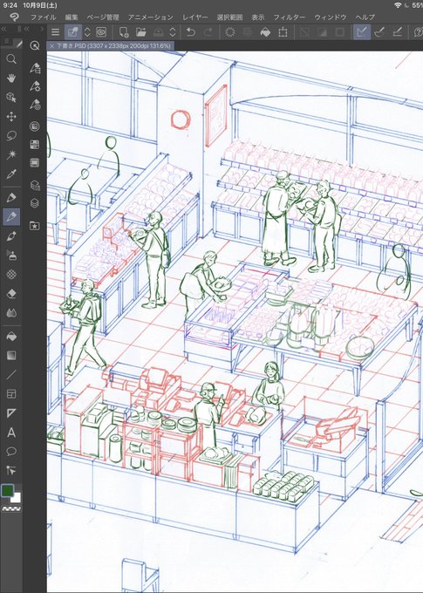Image resolution: width=423 pixels, height=593 pixels.
Task: Open the Sub Tool palette icon
Action: (x=34, y=68)
